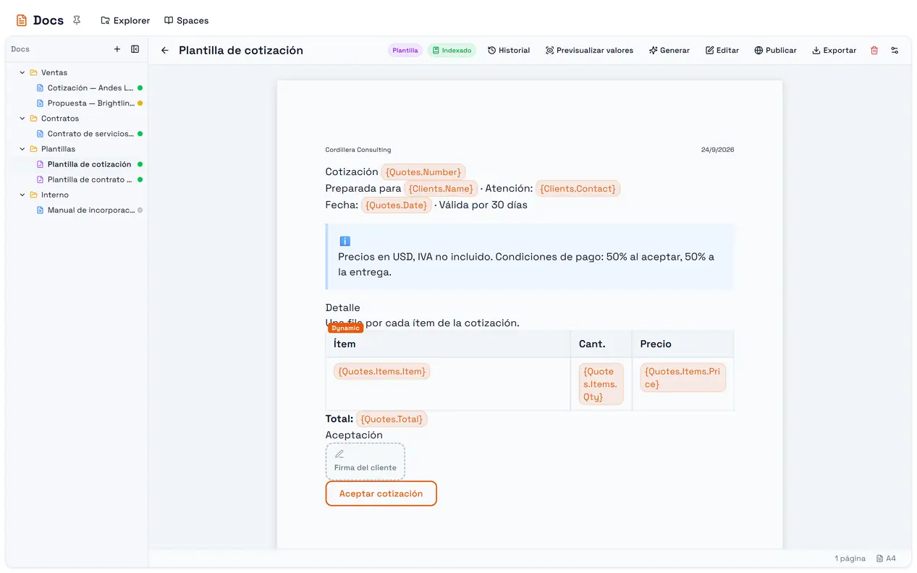917x573 pixels.
Task: Collapse the sidebar panel icon
Action: 135,49
